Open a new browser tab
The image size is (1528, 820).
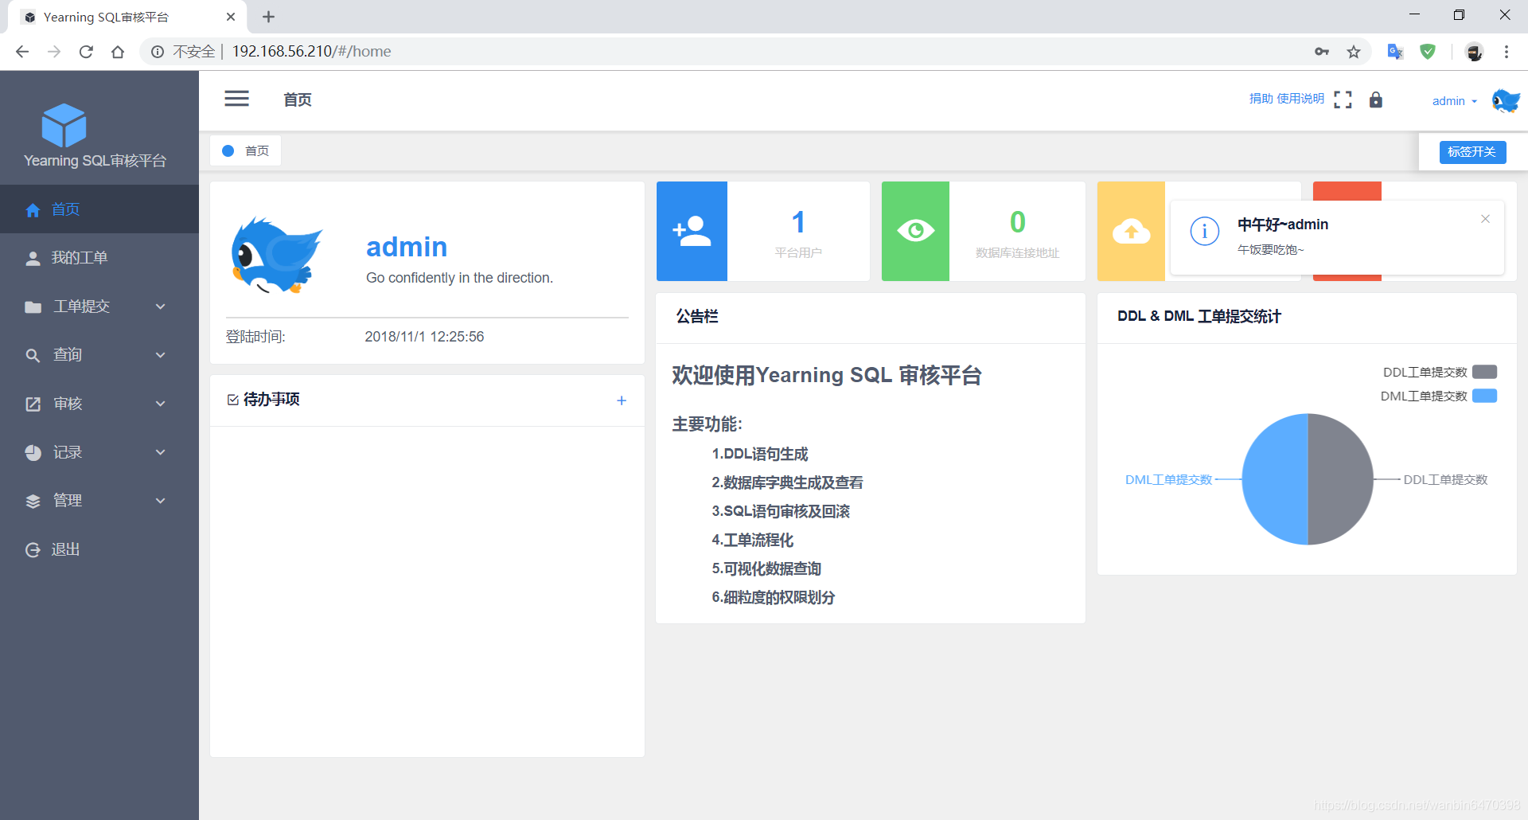[x=269, y=17]
